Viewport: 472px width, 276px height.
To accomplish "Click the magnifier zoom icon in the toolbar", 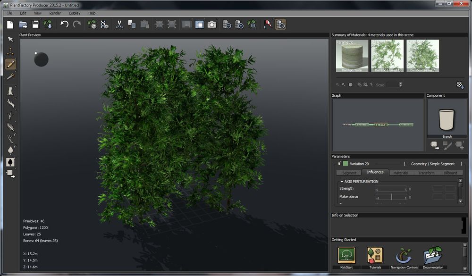I will tap(252, 25).
